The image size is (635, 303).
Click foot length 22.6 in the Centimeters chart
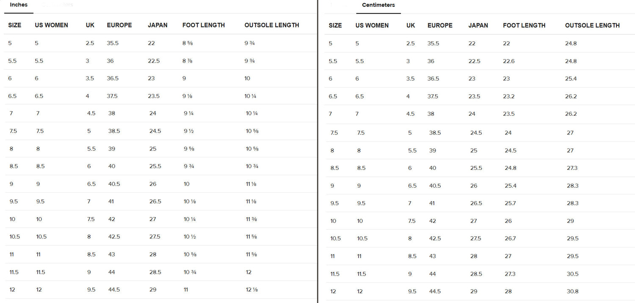[x=509, y=61]
